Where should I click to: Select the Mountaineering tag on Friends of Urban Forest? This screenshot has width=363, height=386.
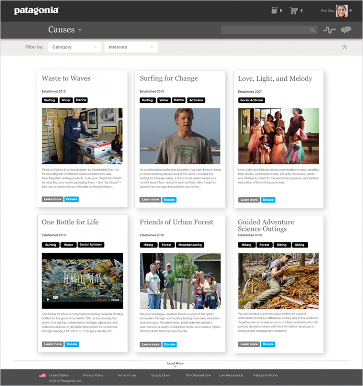pos(190,245)
